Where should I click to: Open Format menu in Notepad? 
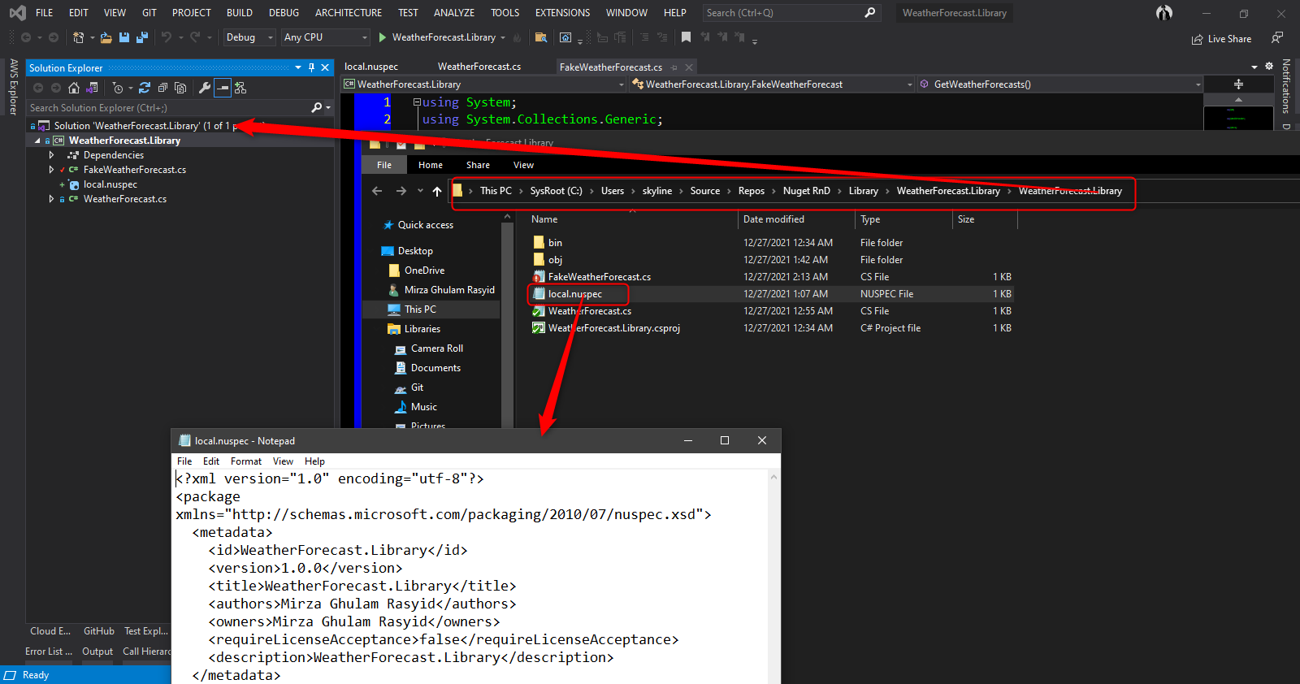[x=246, y=461]
